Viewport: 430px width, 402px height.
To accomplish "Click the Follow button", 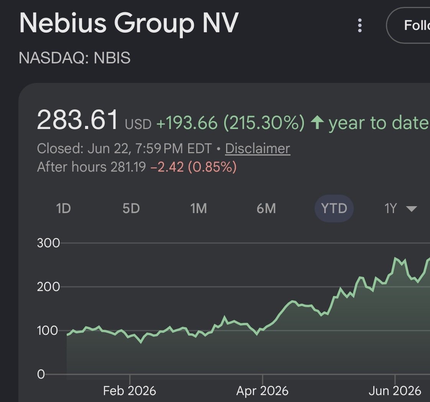I will 408,25.
